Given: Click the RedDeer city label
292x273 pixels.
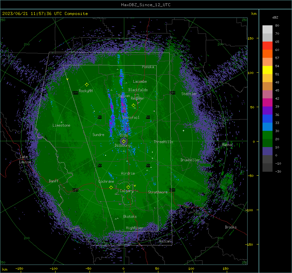Looking at the screenshot, I should tap(138, 98).
